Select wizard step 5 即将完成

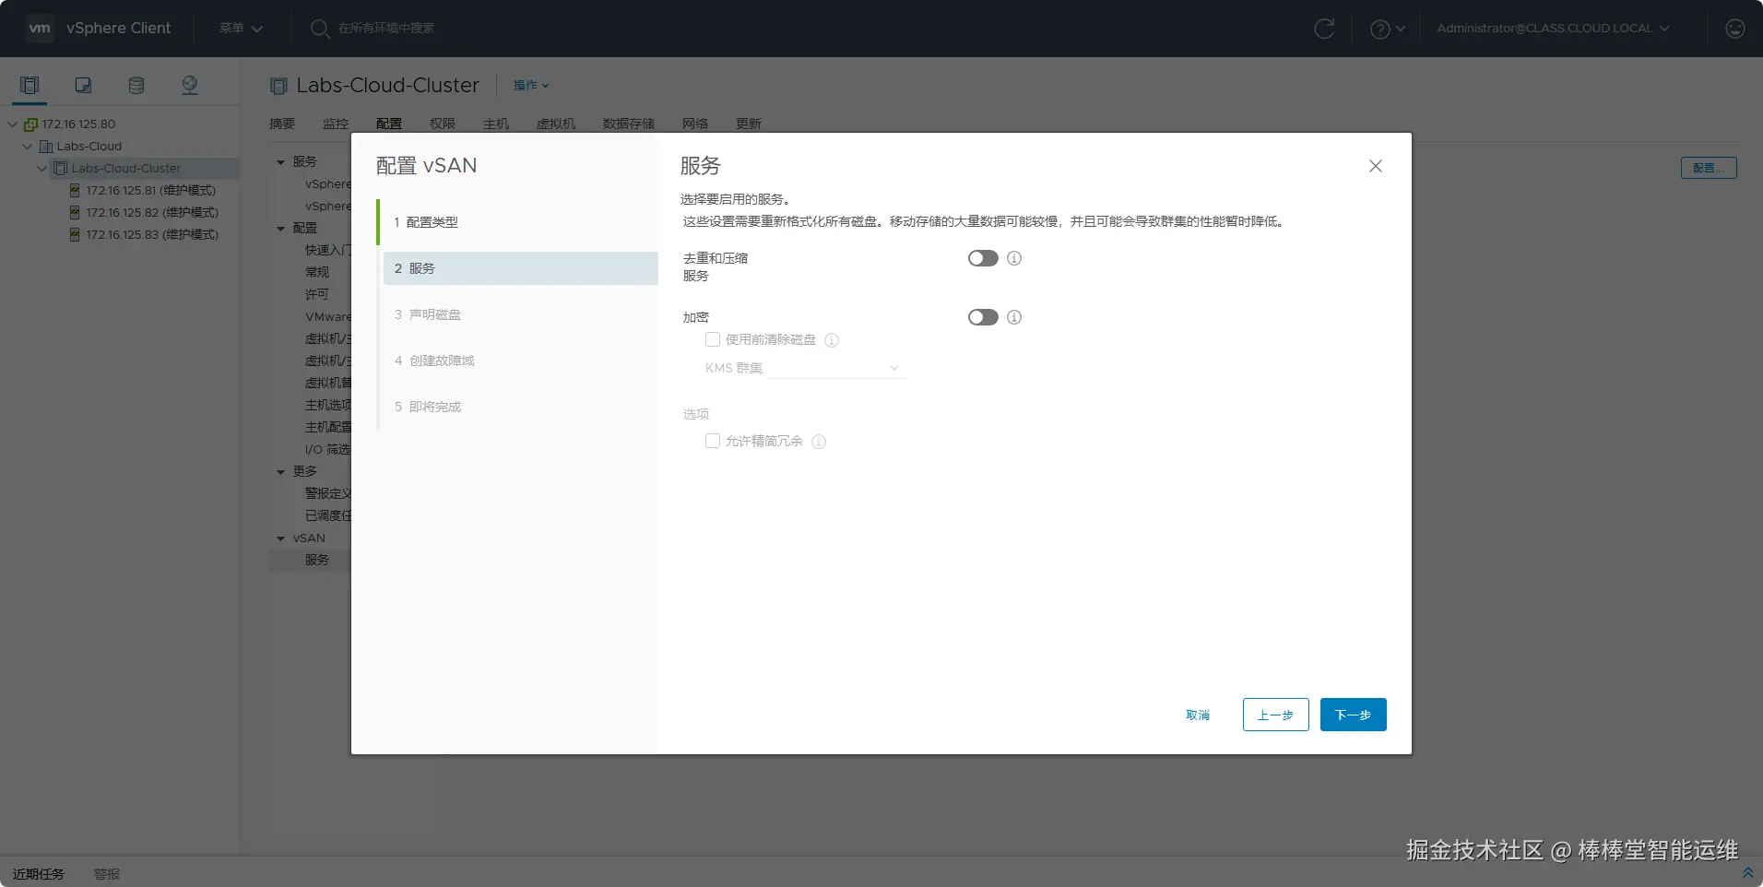pyautogui.click(x=520, y=407)
